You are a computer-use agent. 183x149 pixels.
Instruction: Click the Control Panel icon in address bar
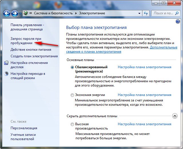(26, 13)
